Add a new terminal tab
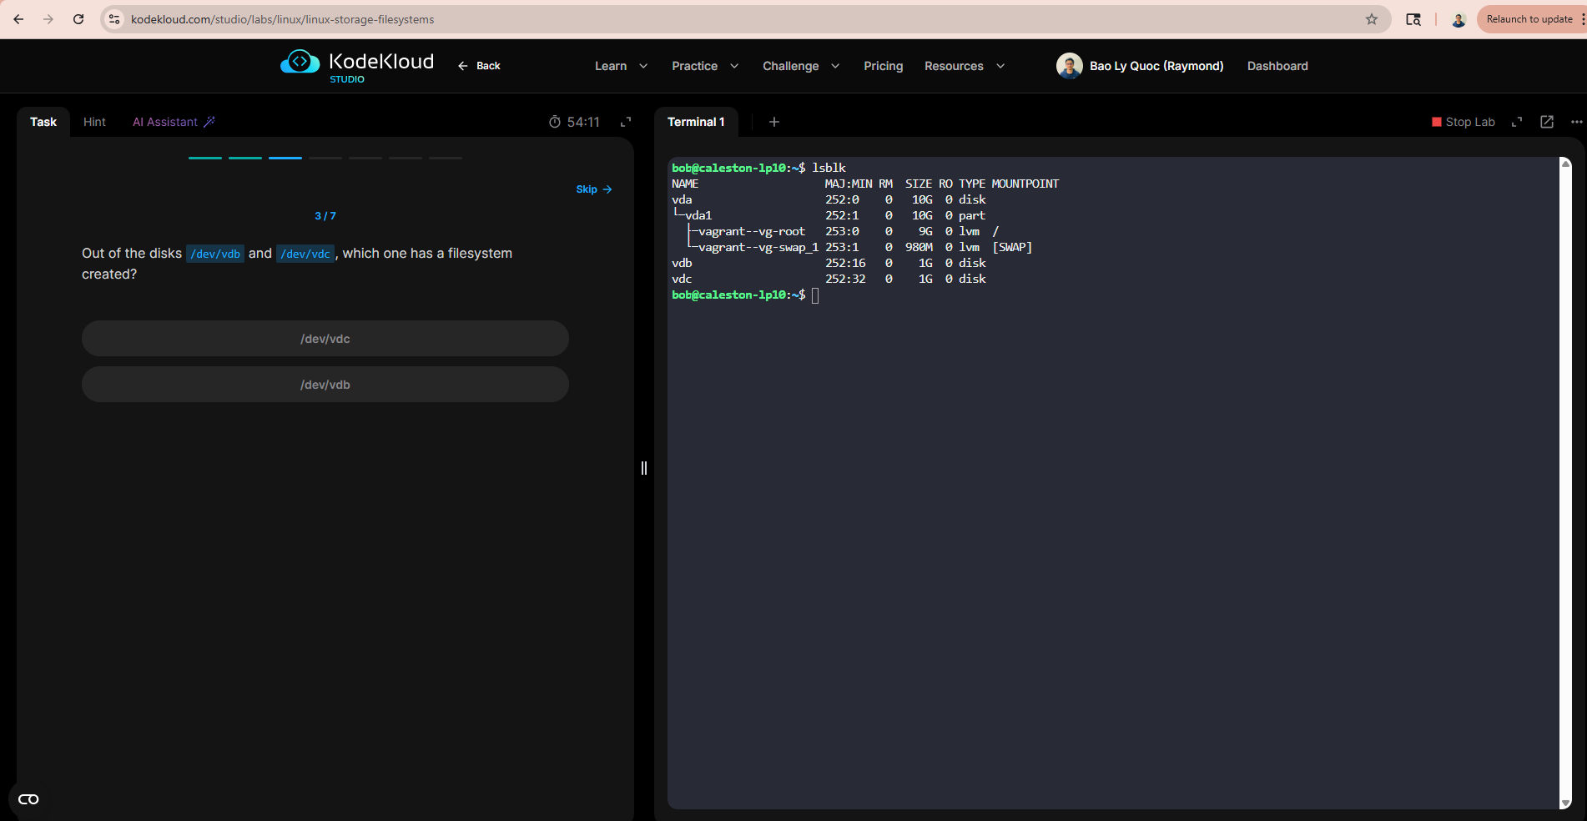1587x821 pixels. [x=774, y=122]
